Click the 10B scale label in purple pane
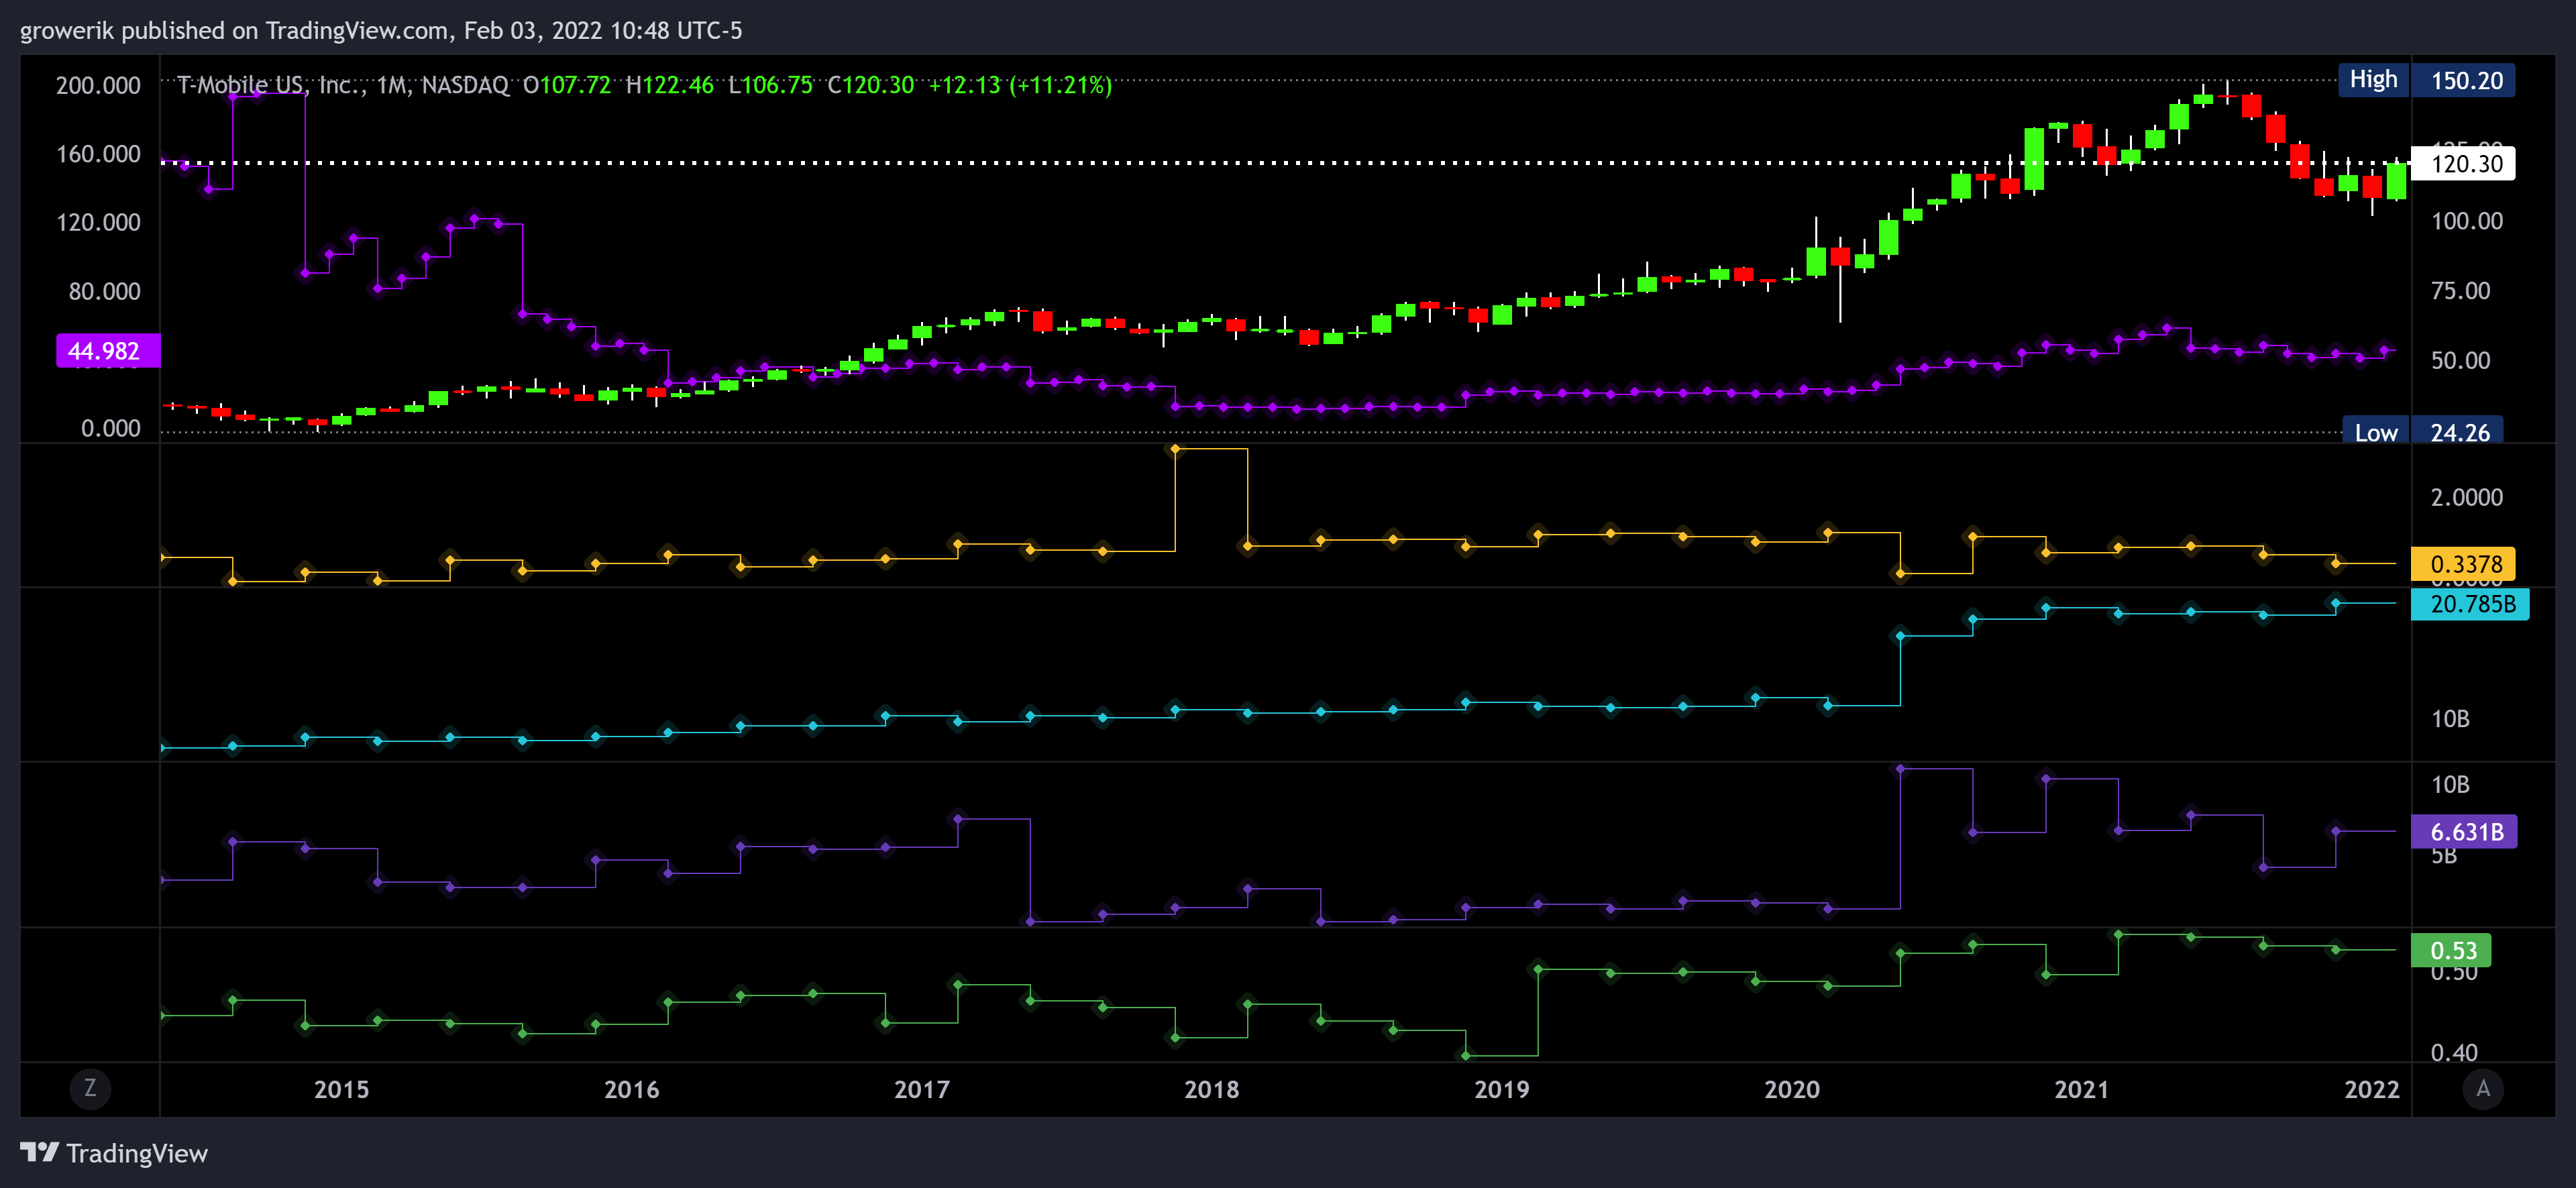This screenshot has height=1188, width=2576. tap(2450, 784)
